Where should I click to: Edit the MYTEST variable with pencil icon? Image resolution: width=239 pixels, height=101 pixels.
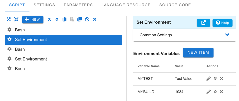209,79
